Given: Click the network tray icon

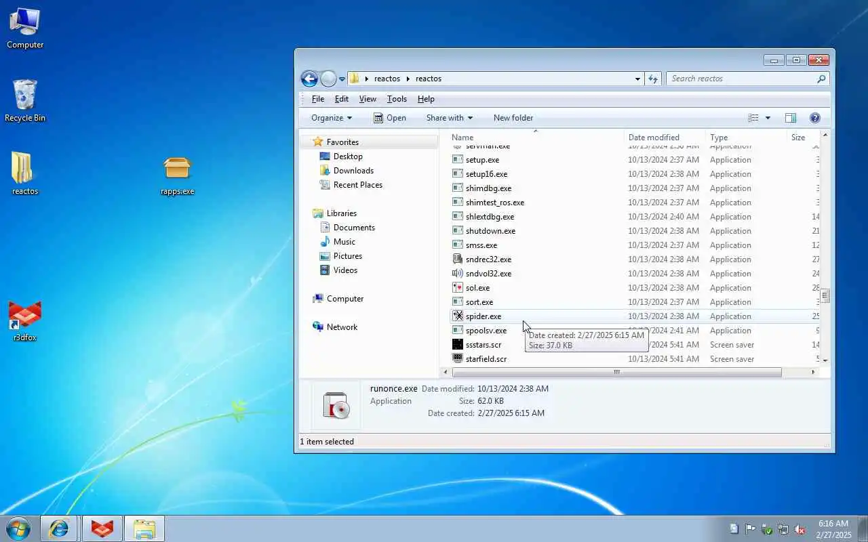Looking at the screenshot, I should (x=783, y=529).
